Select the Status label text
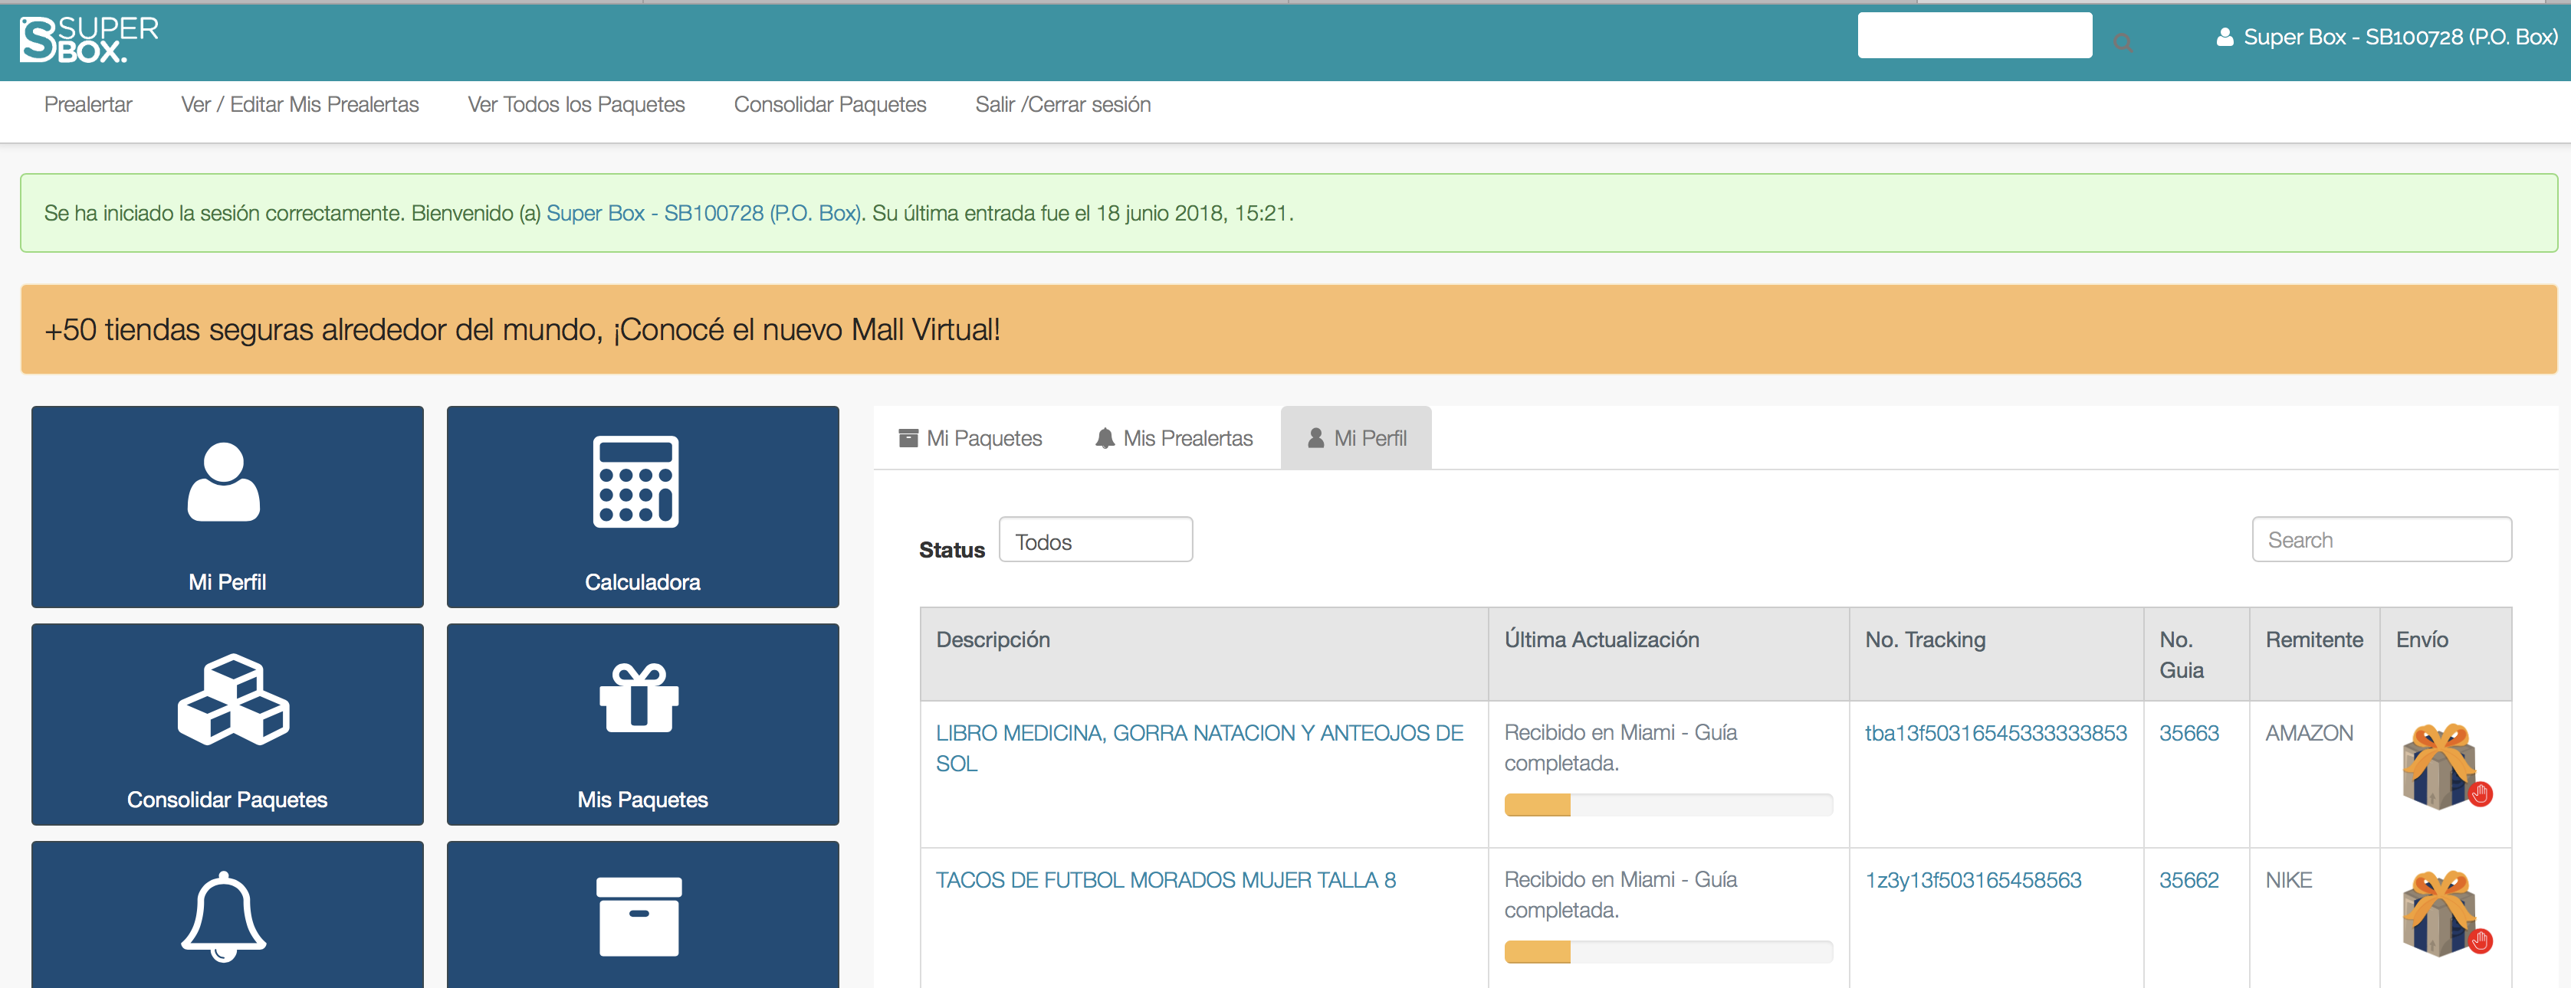 pos(952,551)
